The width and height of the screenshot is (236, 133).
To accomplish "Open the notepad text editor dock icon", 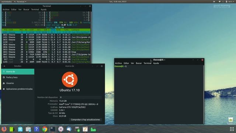I will 85,129.
